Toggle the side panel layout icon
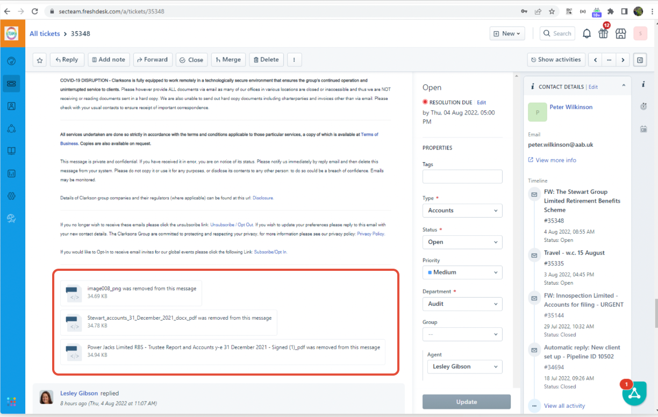658x417 pixels. [640, 60]
